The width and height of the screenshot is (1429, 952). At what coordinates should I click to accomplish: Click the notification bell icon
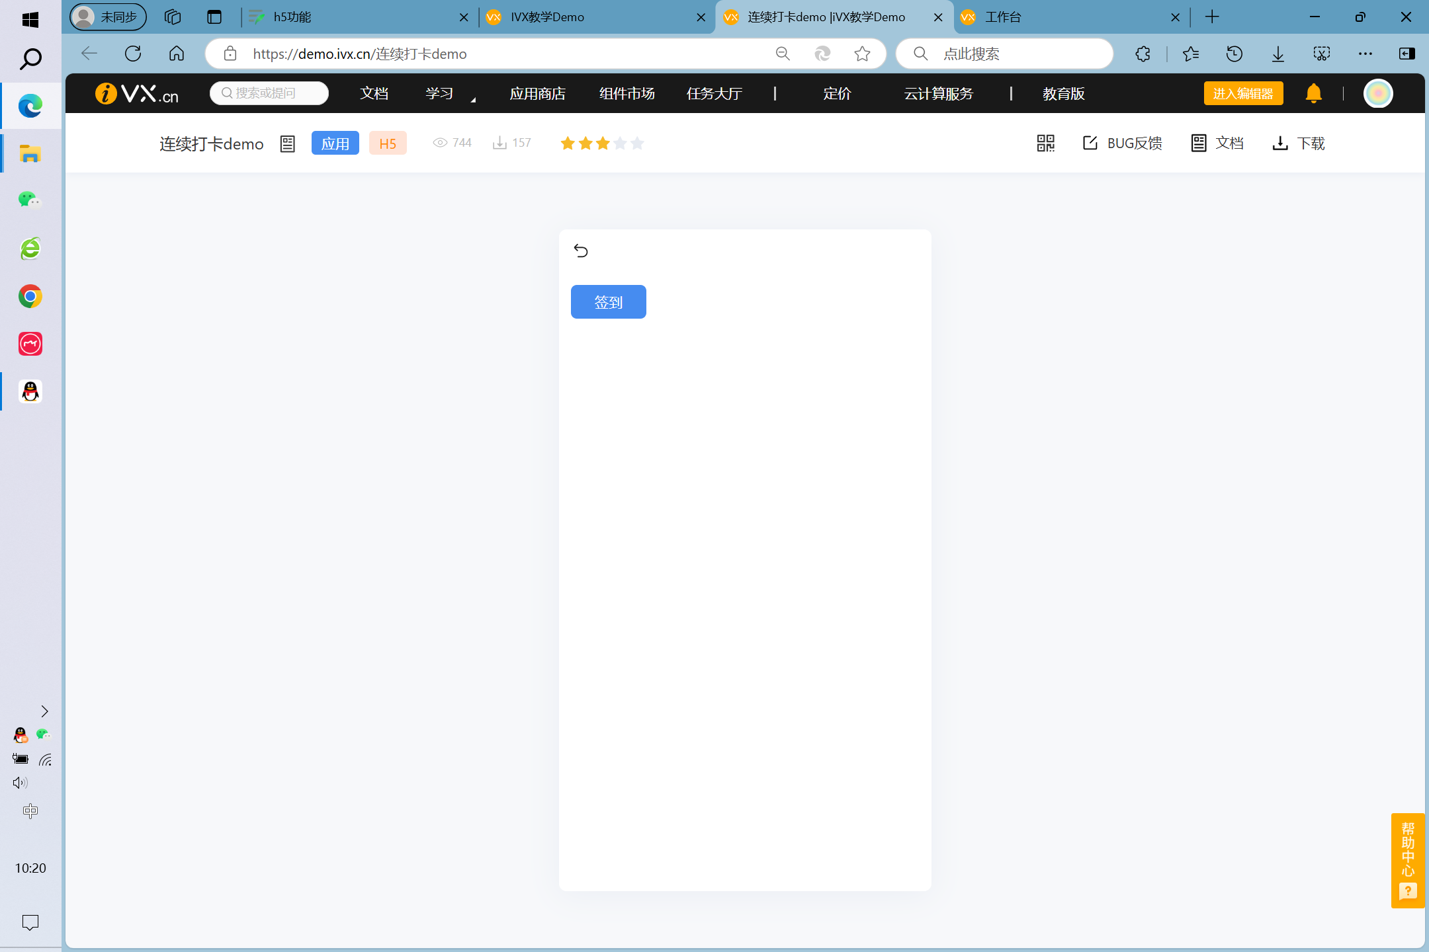(x=1313, y=93)
